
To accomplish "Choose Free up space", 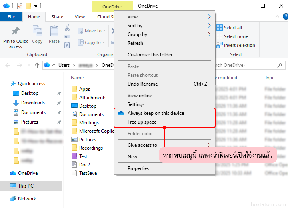I will (164, 122).
